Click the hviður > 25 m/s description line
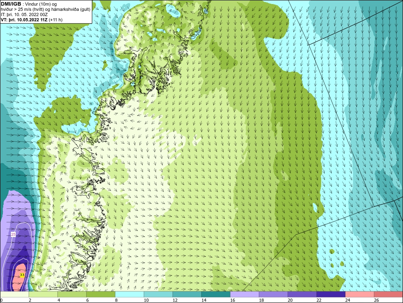 [46, 10]
